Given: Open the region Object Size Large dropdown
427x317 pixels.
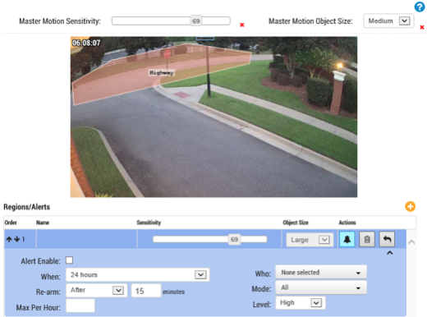Looking at the screenshot, I should 310,240.
